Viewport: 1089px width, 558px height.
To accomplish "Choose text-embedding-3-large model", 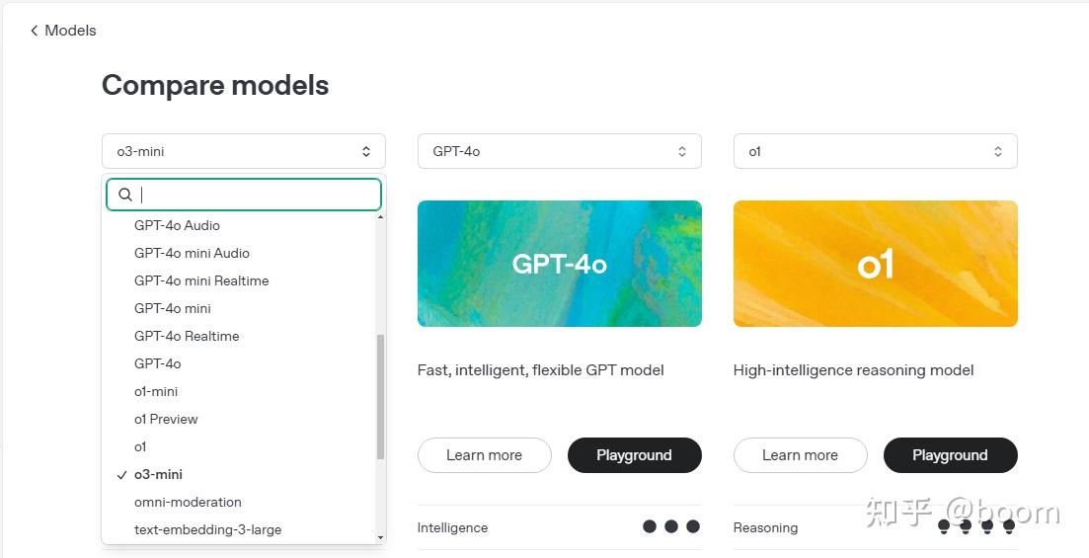I will 207,529.
